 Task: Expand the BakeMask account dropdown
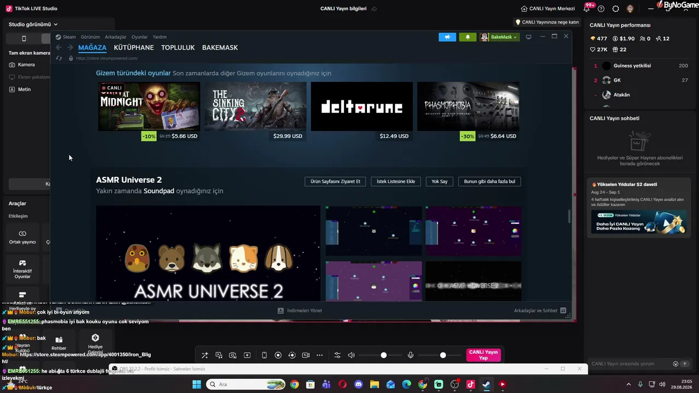click(x=499, y=37)
